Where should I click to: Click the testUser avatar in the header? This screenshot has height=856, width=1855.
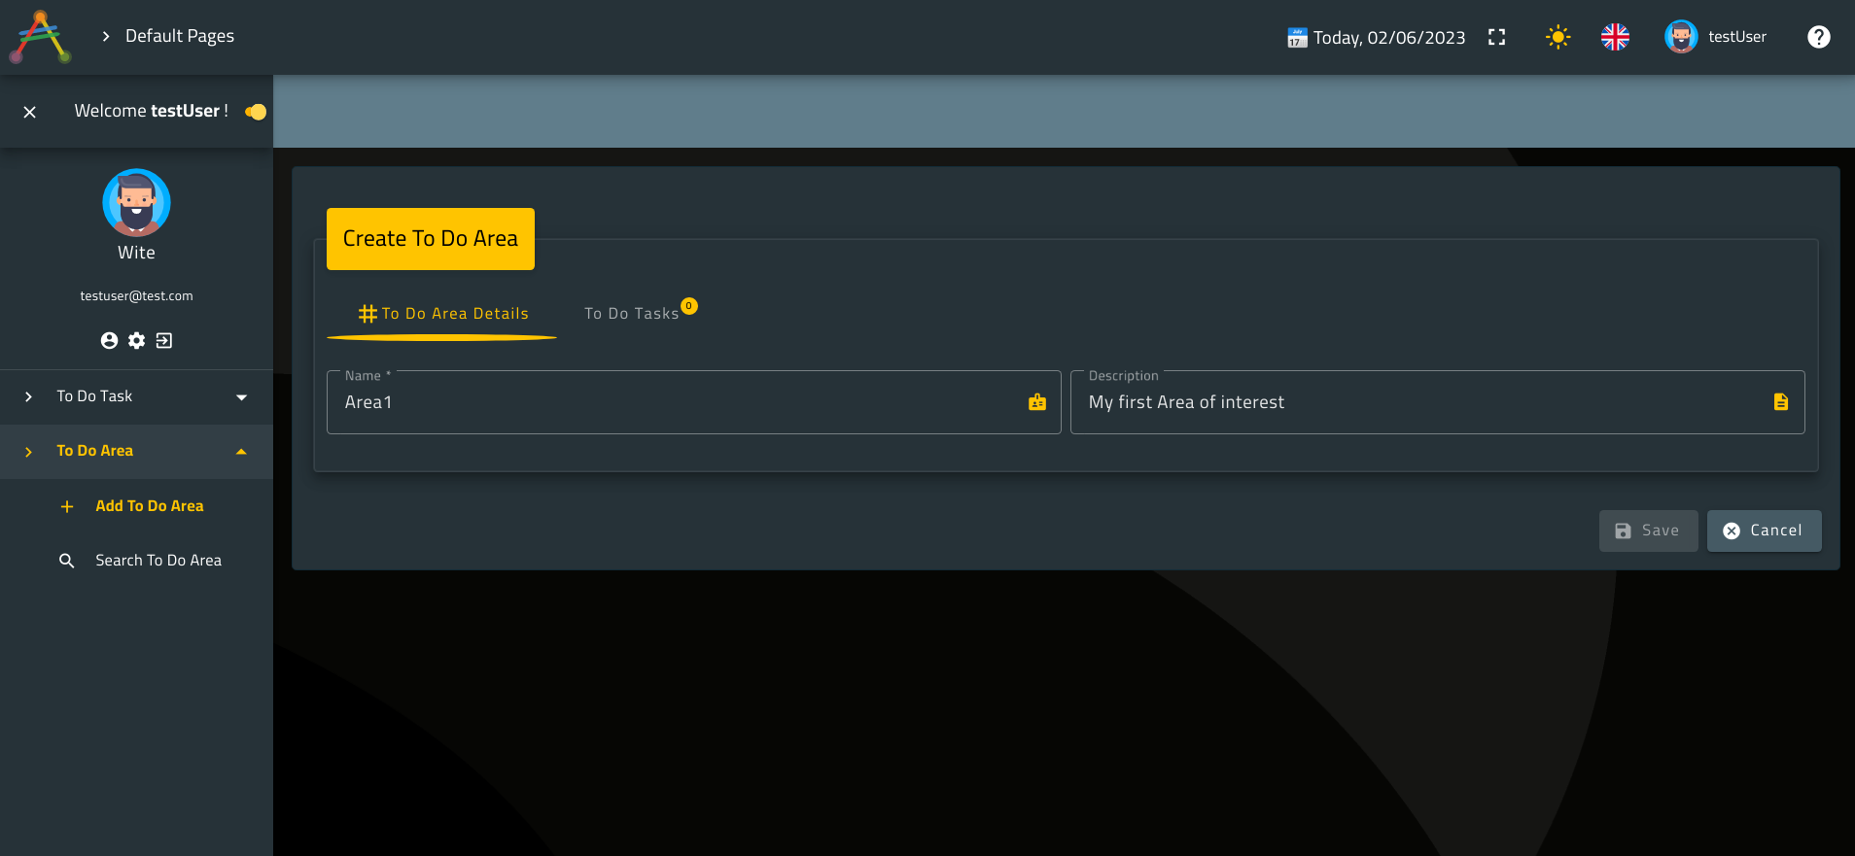coord(1681,37)
